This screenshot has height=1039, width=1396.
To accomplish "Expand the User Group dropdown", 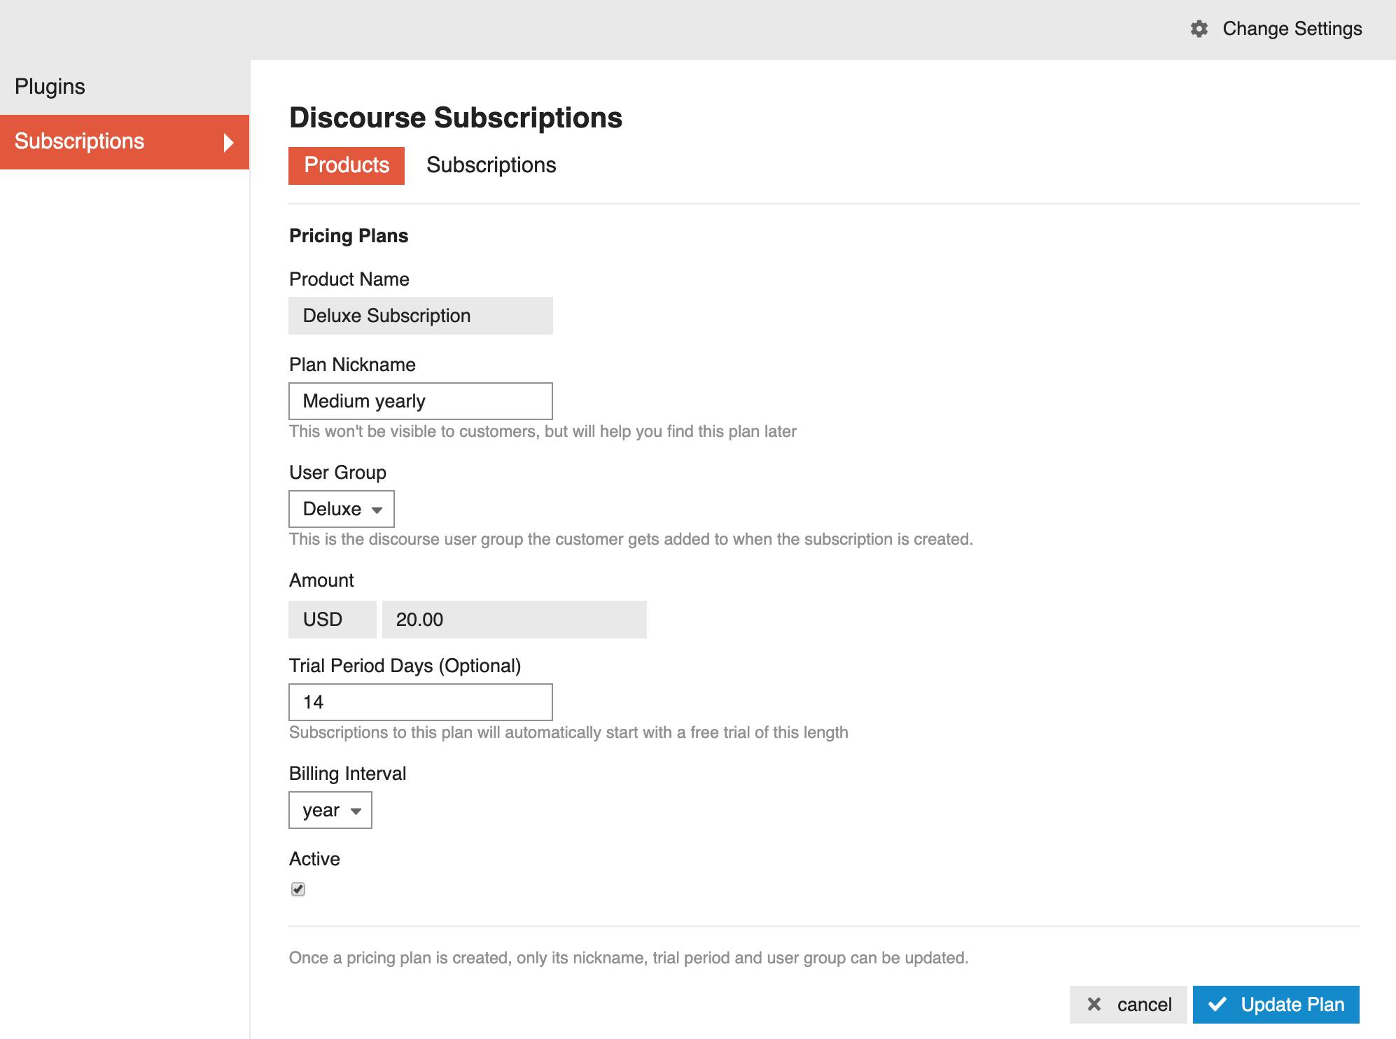I will 342,508.
